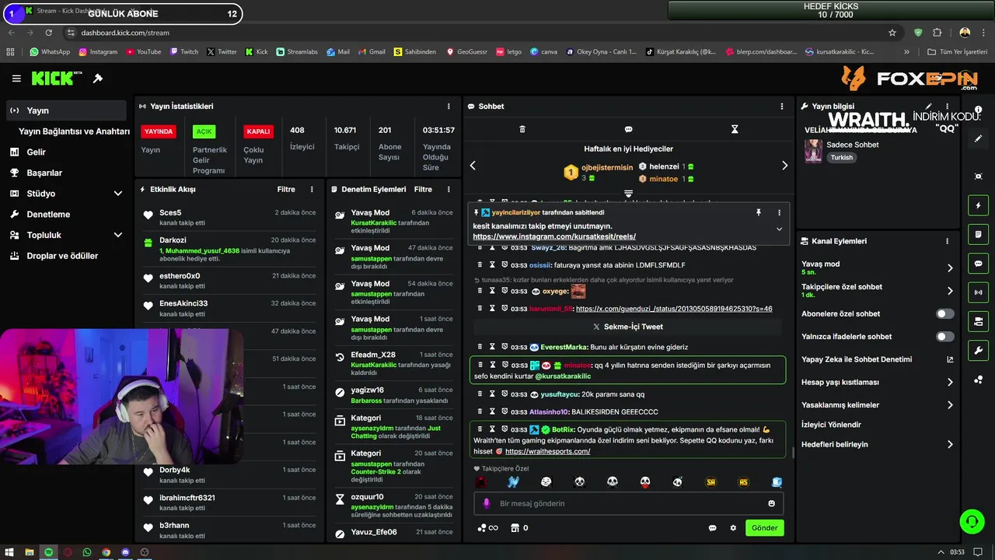Open Denetim Eylemleri three-dot menu
Image resolution: width=995 pixels, height=560 pixels.
point(449,189)
